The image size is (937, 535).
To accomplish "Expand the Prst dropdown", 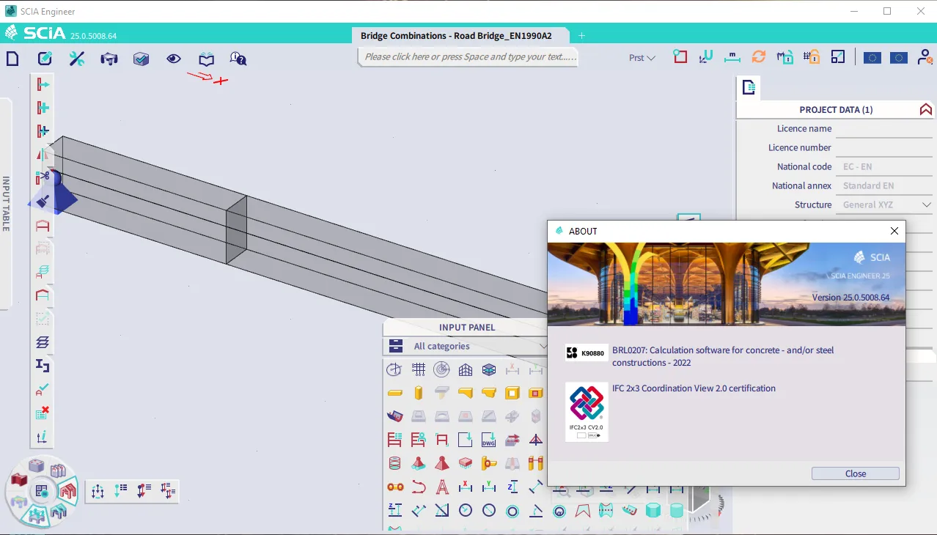I will tap(642, 58).
